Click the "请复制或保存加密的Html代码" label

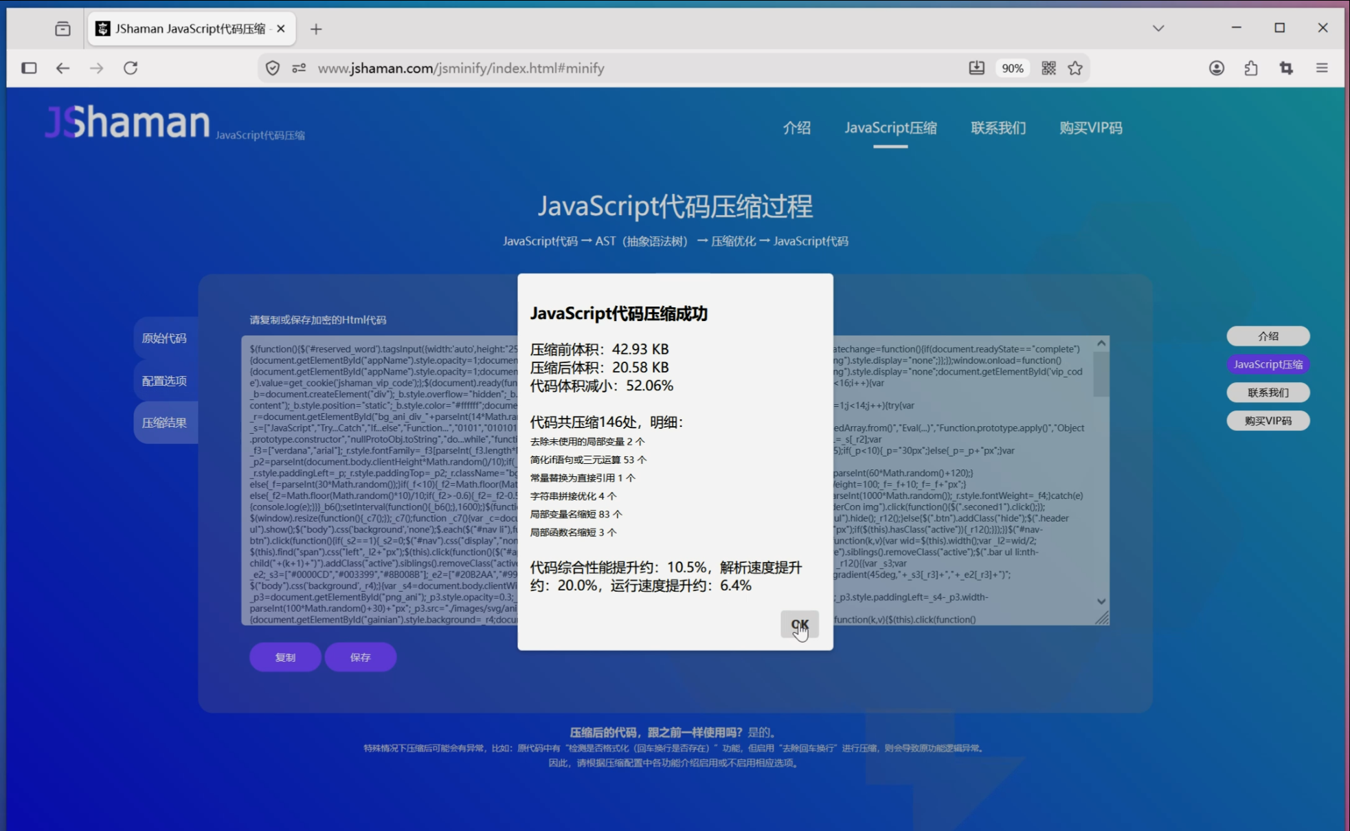click(x=317, y=320)
